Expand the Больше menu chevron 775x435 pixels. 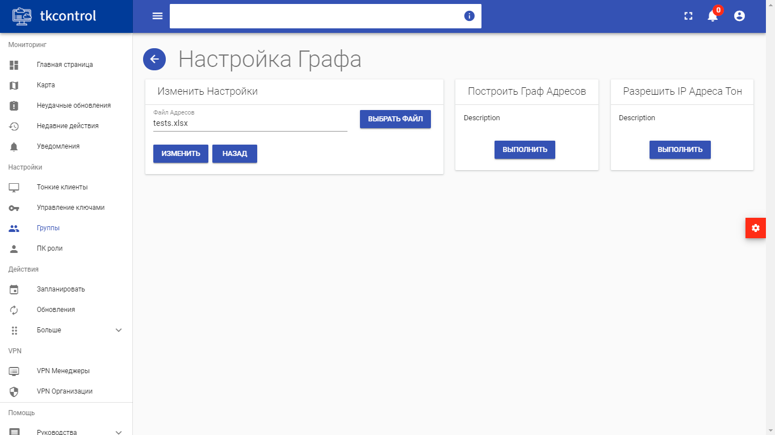(119, 330)
